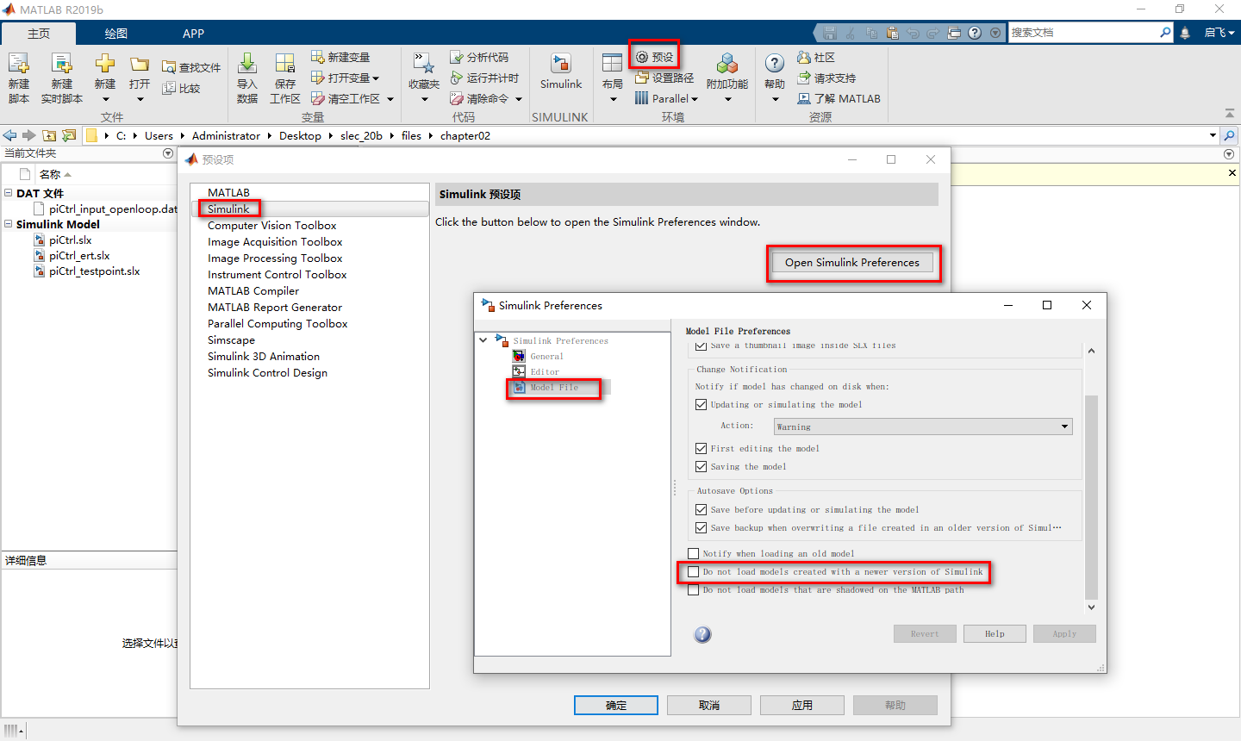1241x741 pixels.
Task: Click 运行并计时 icon
Action: [x=457, y=78]
